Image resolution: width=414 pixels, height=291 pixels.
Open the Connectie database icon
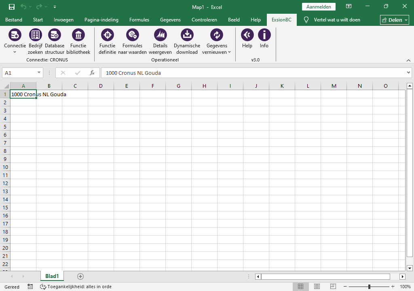click(x=15, y=35)
